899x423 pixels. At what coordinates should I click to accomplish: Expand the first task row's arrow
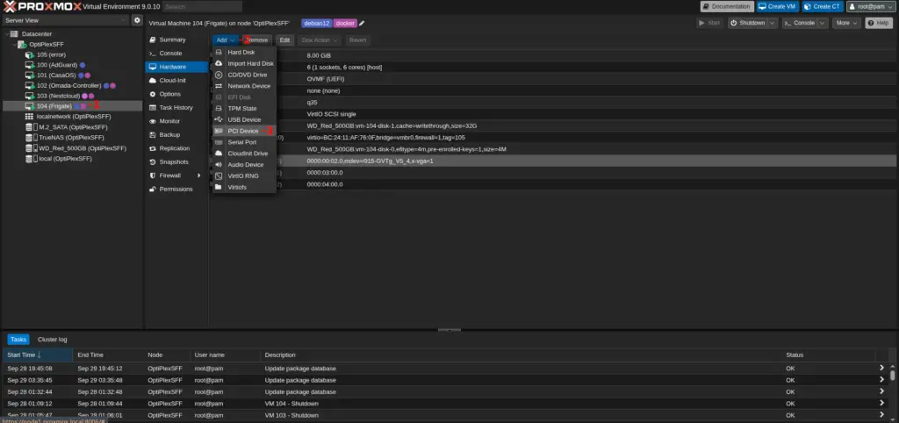point(881,368)
